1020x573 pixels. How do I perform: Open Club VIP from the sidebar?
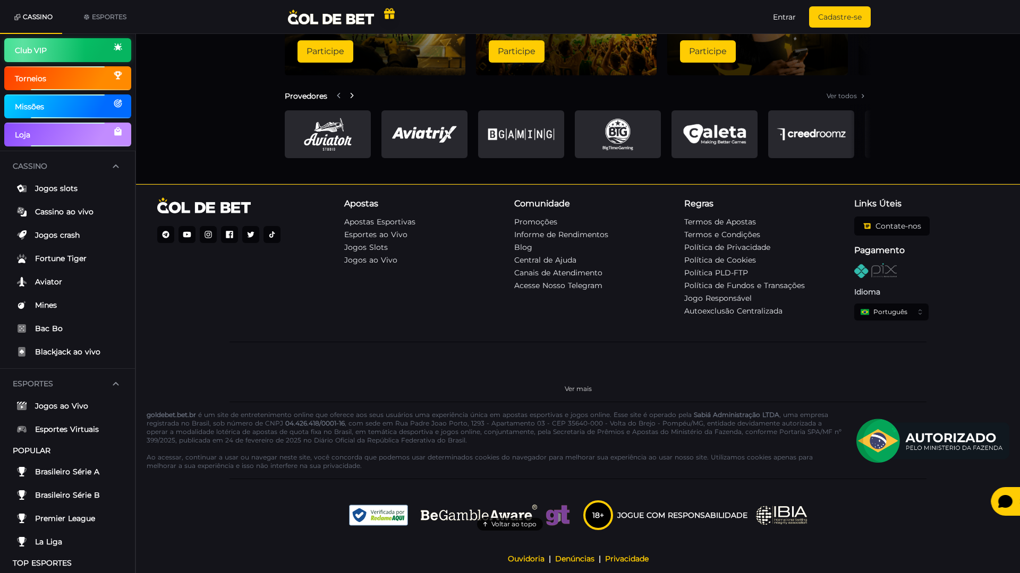click(67, 50)
